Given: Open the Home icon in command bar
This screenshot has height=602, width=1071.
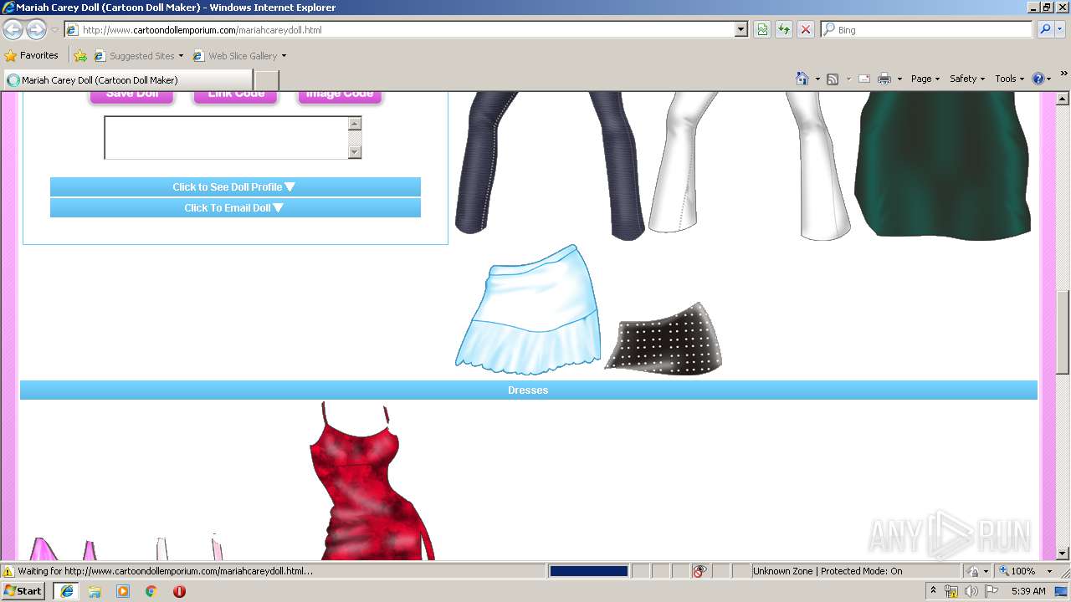Looking at the screenshot, I should [x=802, y=79].
